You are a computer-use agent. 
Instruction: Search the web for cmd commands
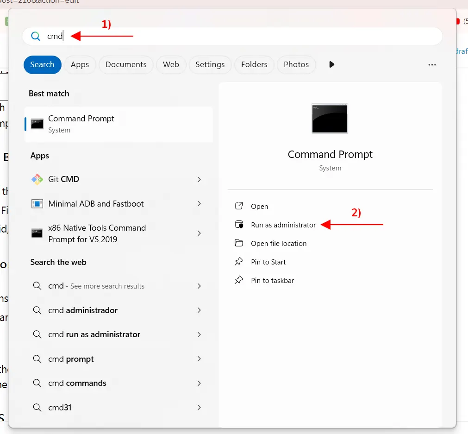point(77,383)
